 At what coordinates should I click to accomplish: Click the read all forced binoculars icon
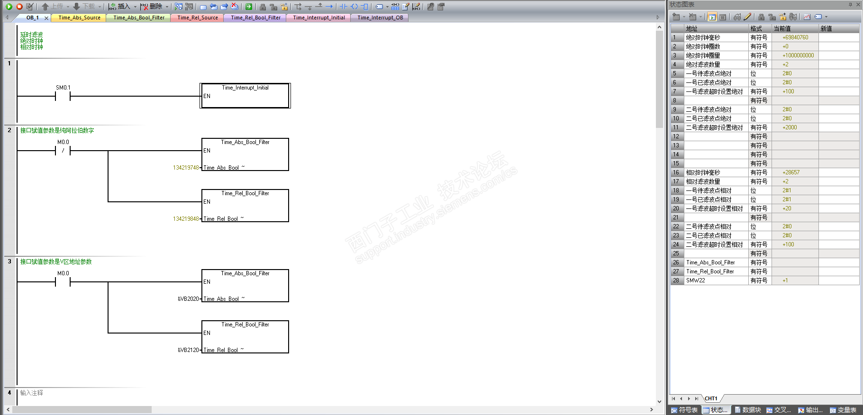point(793,17)
